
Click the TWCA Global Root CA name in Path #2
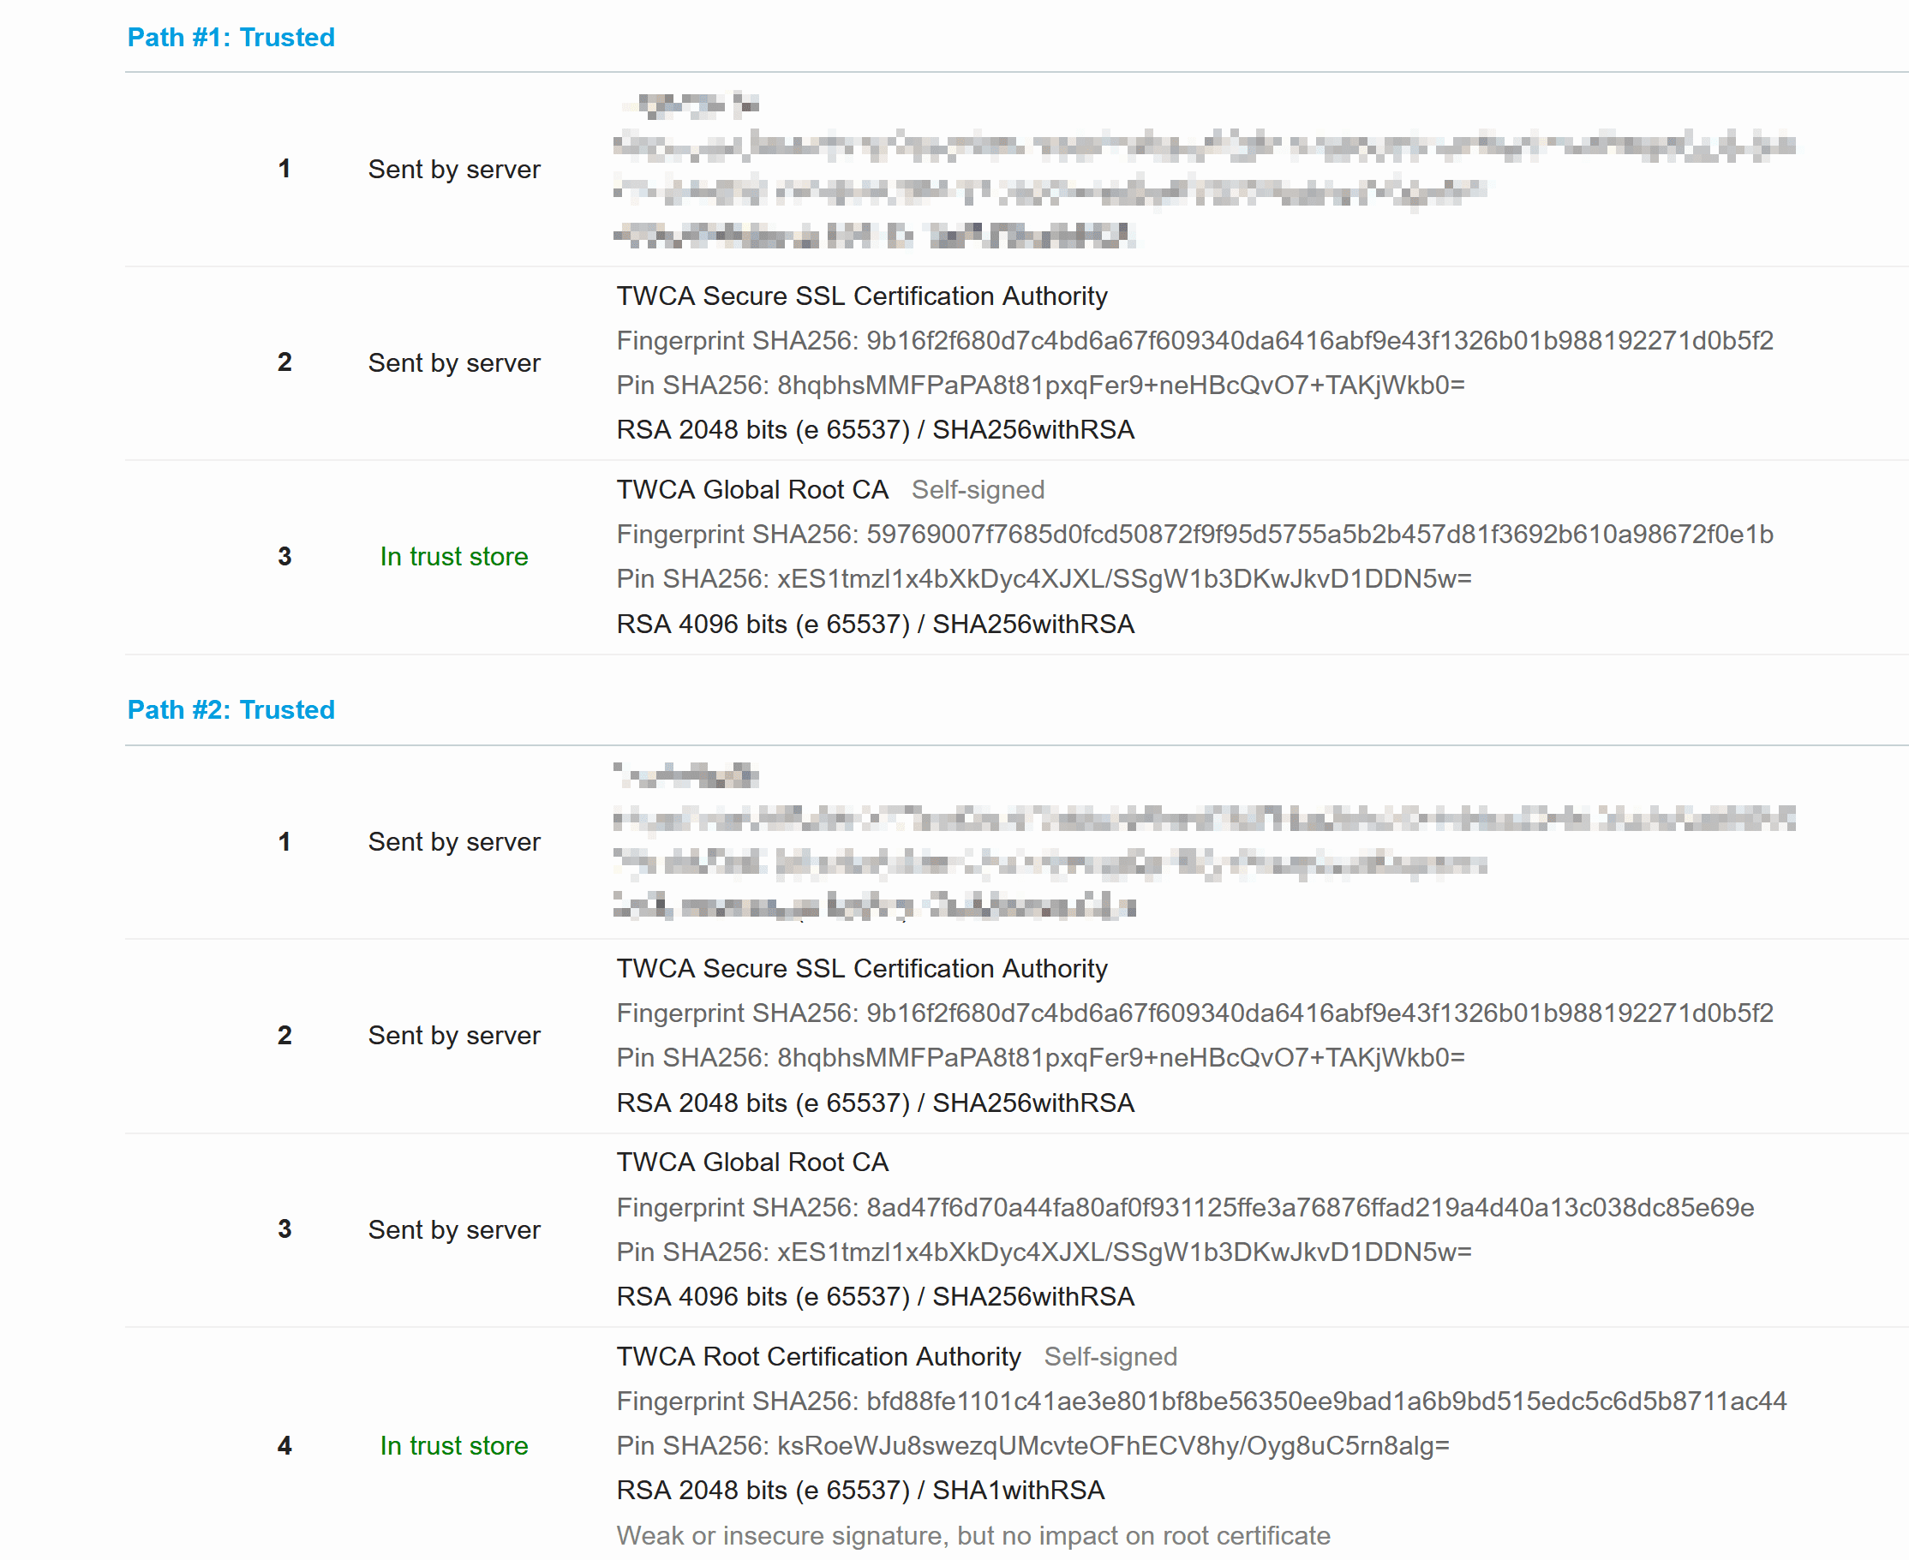pyautogui.click(x=751, y=1162)
